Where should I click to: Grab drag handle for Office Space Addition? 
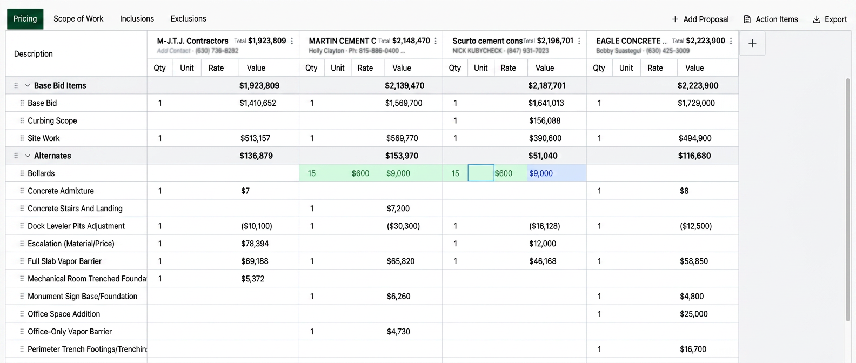point(22,314)
